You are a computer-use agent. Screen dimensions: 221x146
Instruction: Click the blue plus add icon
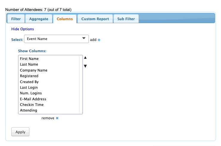click(x=99, y=40)
